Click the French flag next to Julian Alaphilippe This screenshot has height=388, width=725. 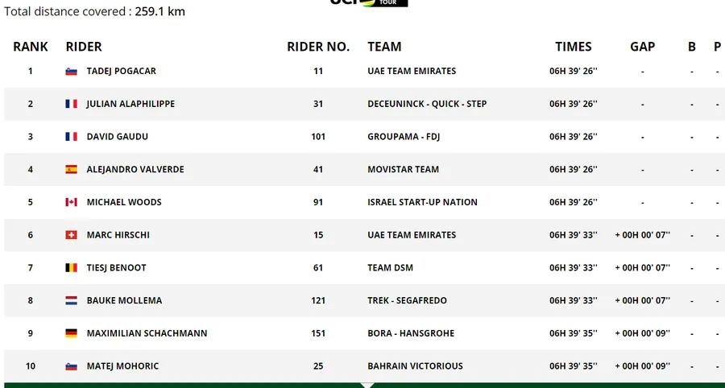(72, 104)
